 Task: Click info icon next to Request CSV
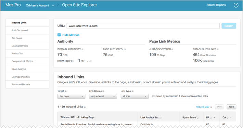(x=211, y=107)
